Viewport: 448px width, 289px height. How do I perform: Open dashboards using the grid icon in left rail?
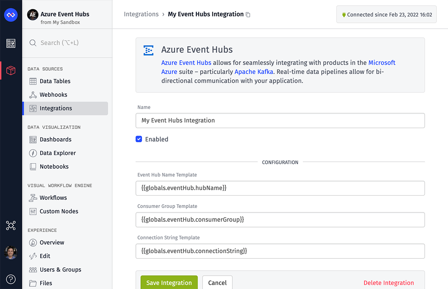pyautogui.click(x=11, y=43)
